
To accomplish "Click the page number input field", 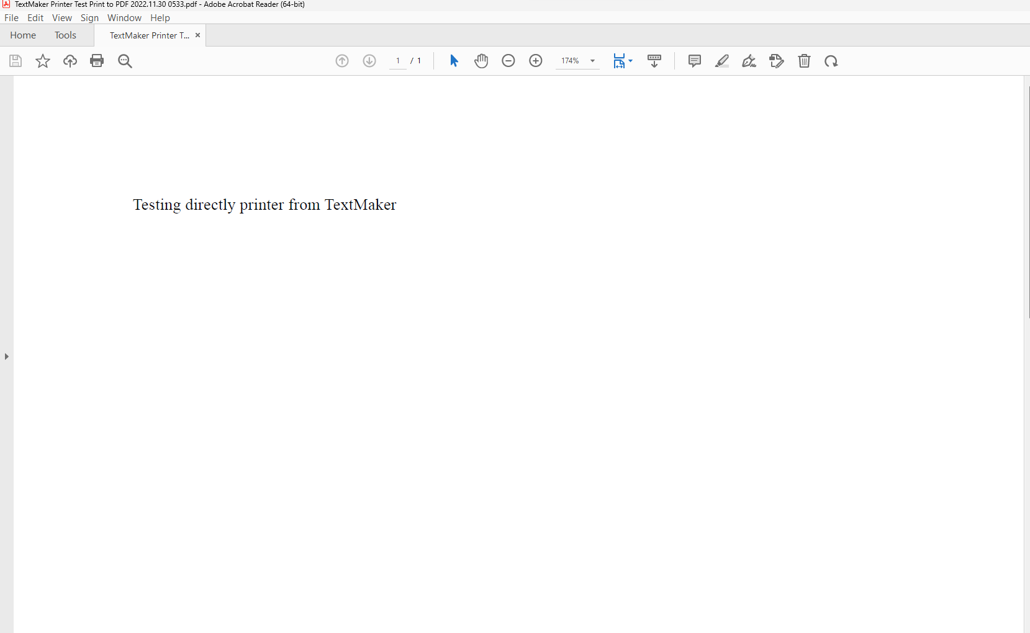I will click(x=398, y=61).
